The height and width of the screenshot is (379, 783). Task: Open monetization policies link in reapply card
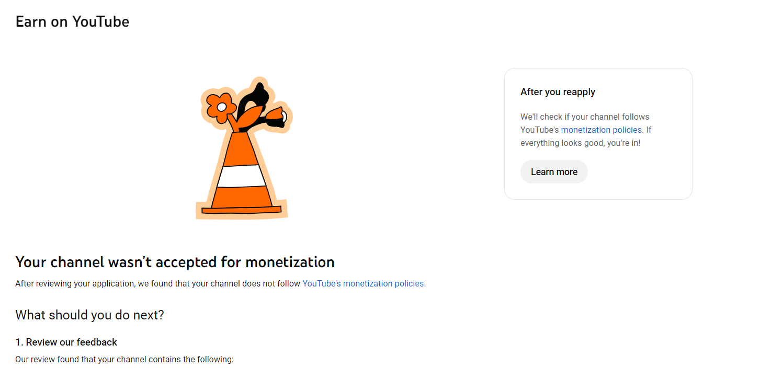coord(602,130)
